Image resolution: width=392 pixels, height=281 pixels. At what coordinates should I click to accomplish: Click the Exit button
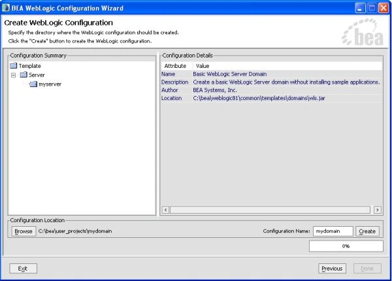click(23, 269)
